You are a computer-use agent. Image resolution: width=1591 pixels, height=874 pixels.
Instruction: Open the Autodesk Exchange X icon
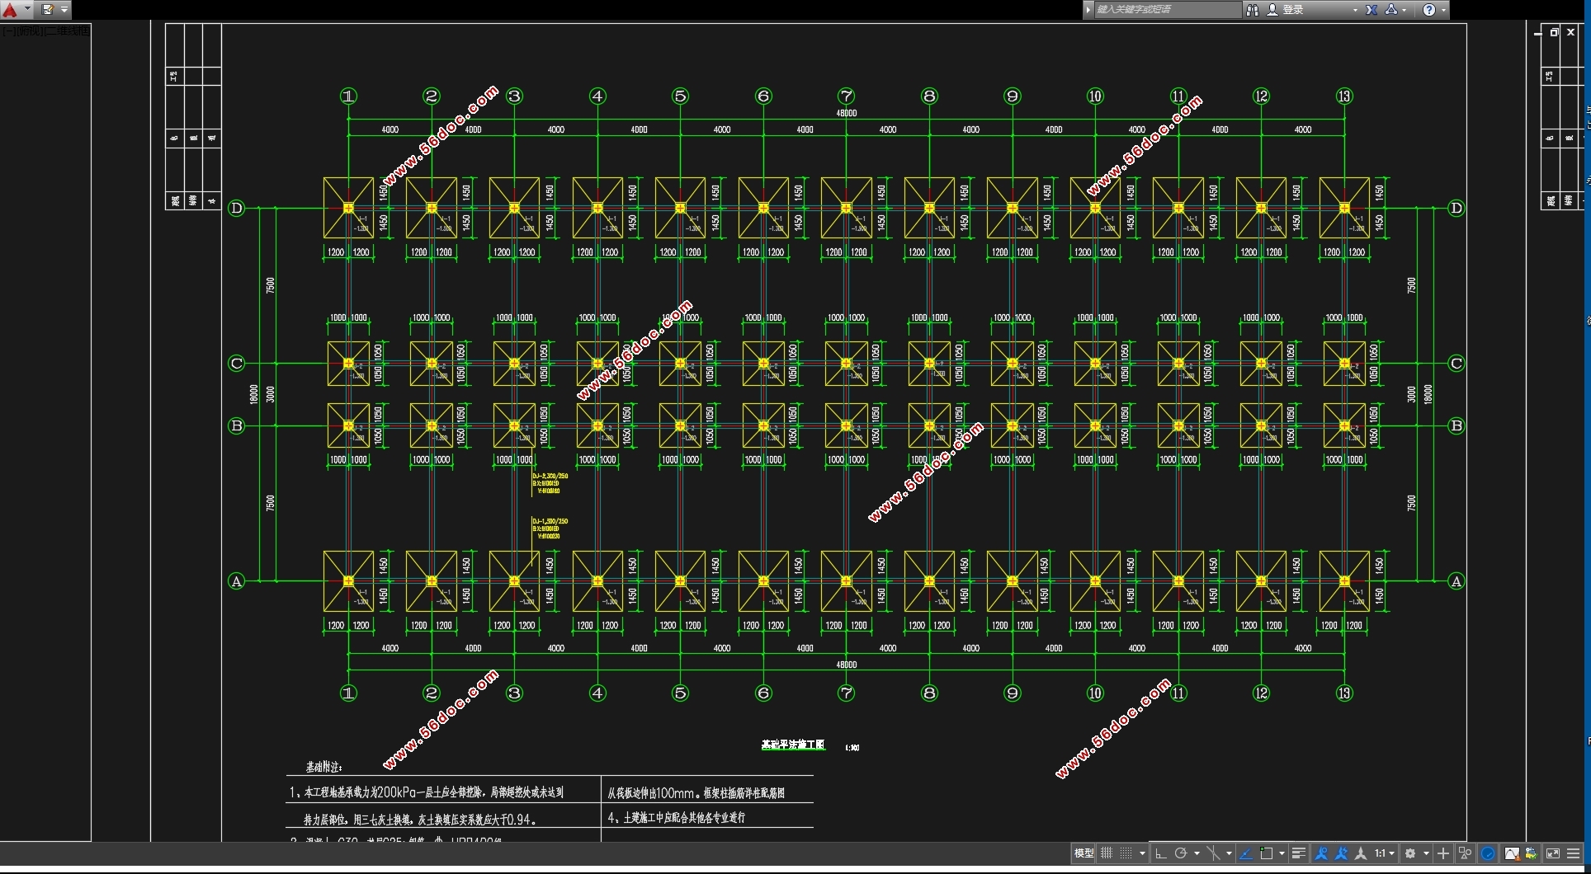pyautogui.click(x=1371, y=10)
